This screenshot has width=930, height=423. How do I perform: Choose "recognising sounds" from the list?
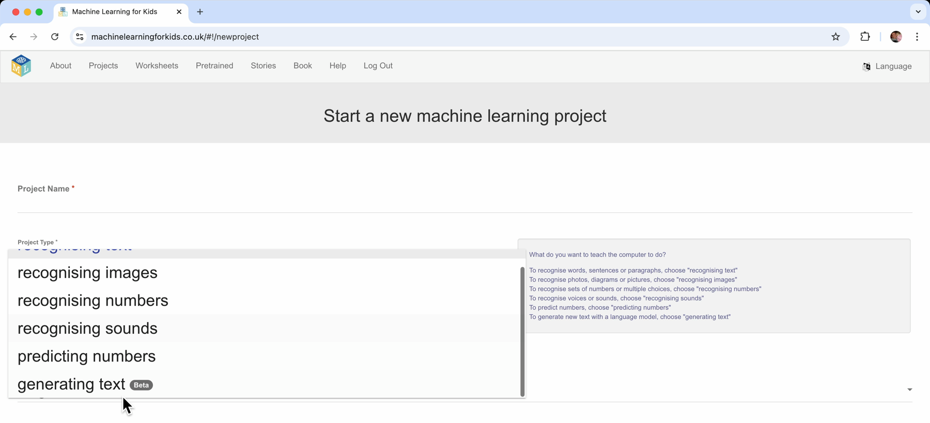[x=87, y=328]
